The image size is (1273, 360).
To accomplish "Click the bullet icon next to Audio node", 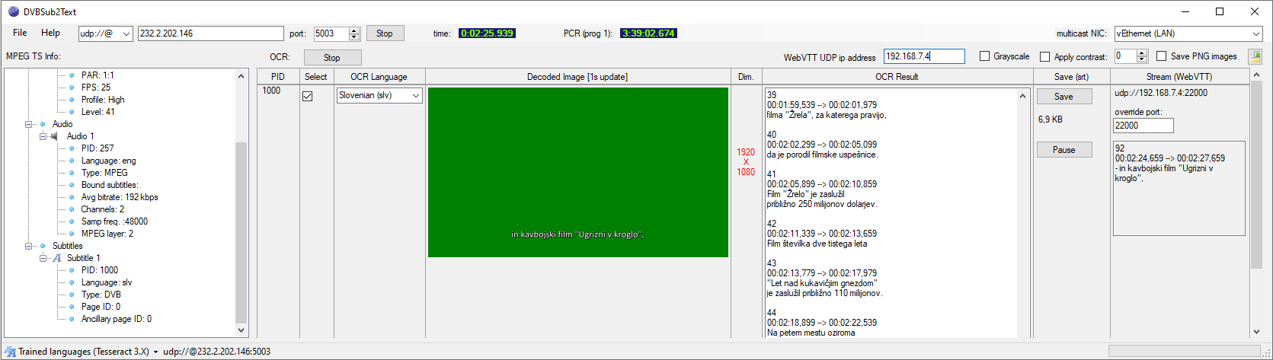I will pyautogui.click(x=43, y=124).
